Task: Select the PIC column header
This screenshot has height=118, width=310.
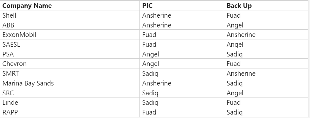Action: [182, 5]
